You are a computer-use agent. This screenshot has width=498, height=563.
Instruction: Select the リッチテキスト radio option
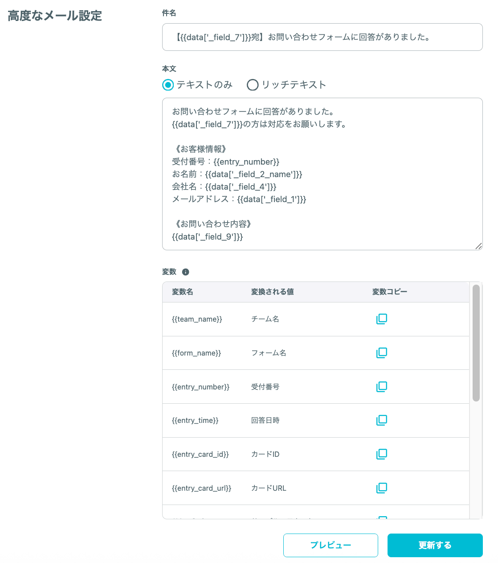(253, 85)
